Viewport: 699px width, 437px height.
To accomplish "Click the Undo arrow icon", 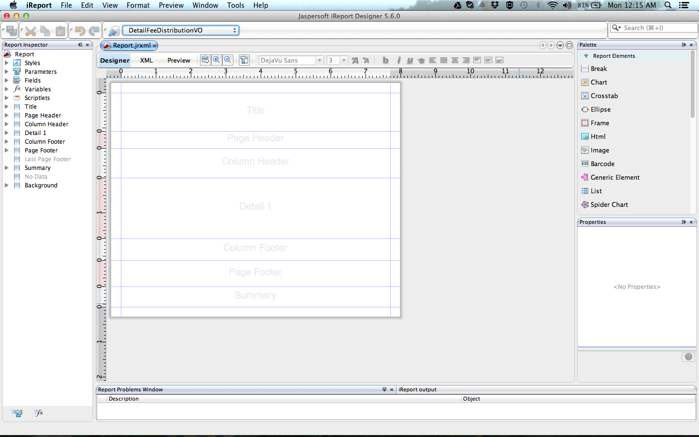I will tap(80, 31).
